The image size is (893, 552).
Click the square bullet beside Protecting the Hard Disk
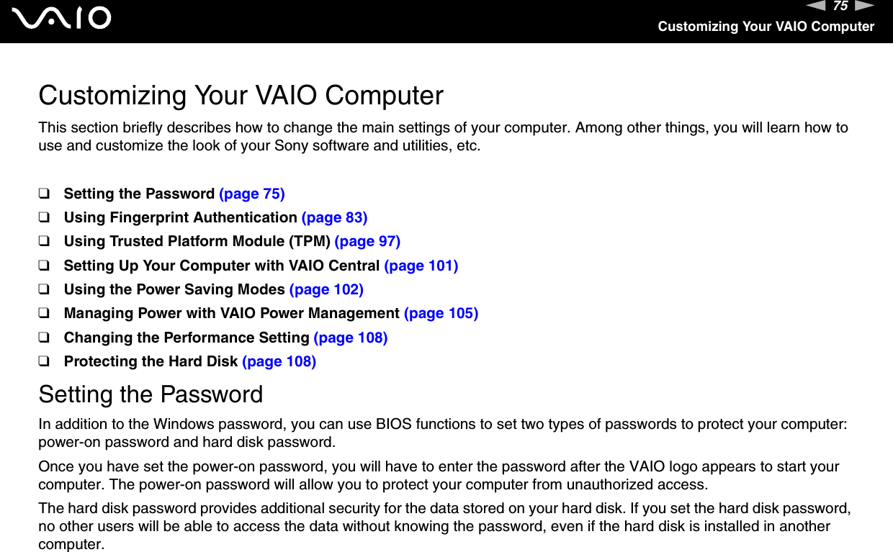point(44,361)
